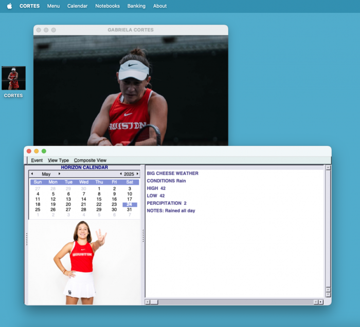Click the player photo below the calendar
The height and width of the screenshot is (327, 360).
tap(83, 262)
